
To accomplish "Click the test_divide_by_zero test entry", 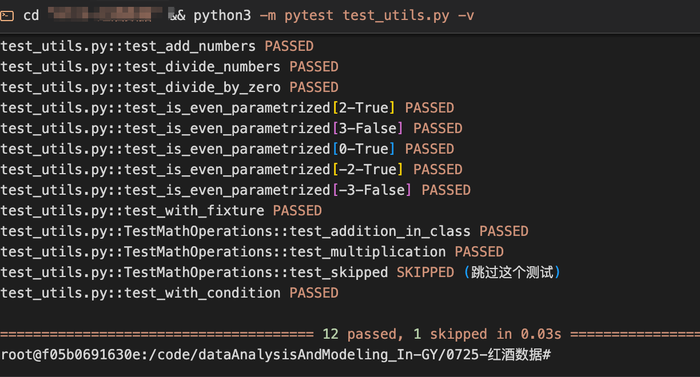I will coord(169,87).
